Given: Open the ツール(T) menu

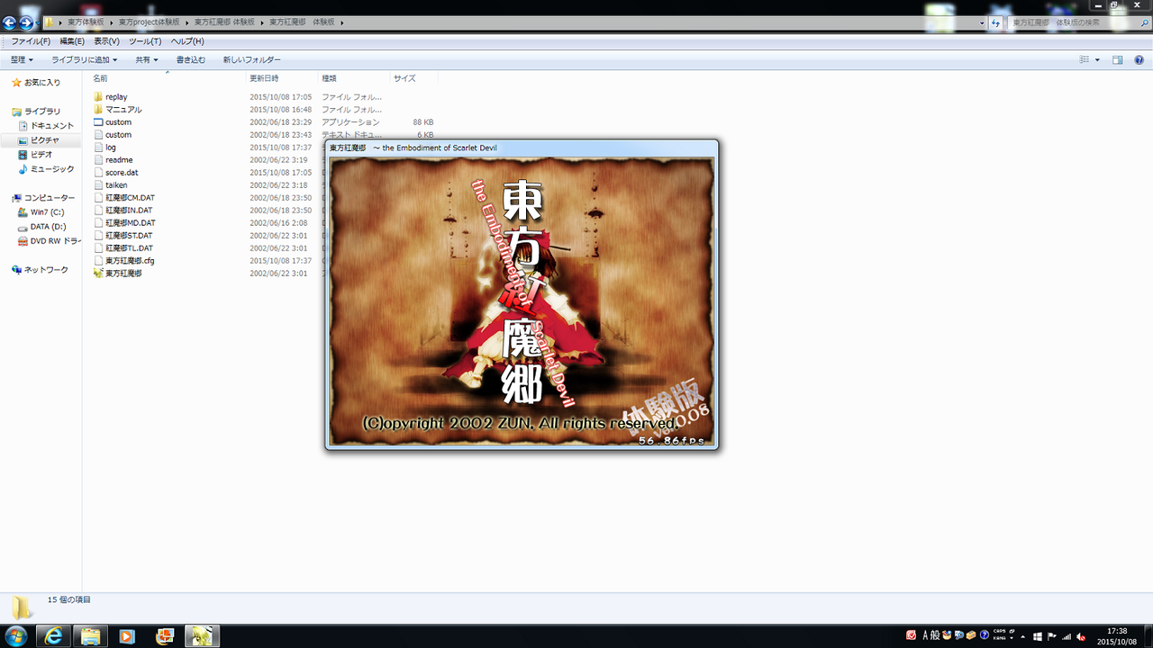Looking at the screenshot, I should [x=145, y=41].
